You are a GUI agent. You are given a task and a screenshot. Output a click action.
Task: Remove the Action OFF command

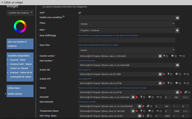pos(164,83)
